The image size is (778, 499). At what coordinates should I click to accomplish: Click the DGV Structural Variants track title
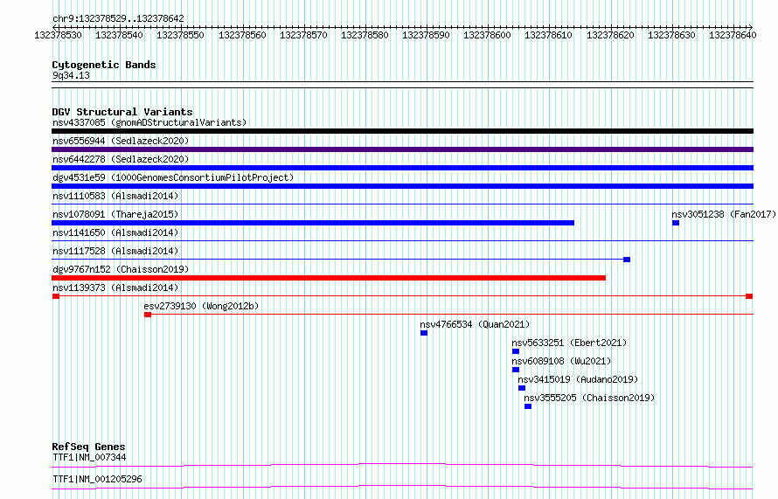pos(122,112)
